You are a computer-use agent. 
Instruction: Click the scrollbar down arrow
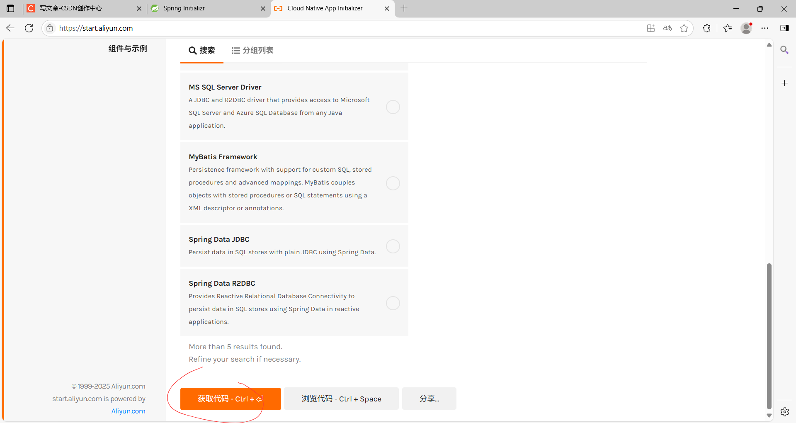pyautogui.click(x=769, y=416)
